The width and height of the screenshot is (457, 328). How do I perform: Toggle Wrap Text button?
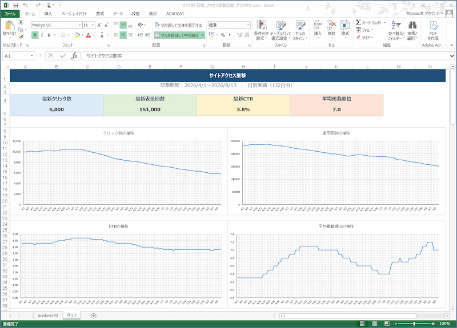pyautogui.click(x=178, y=25)
